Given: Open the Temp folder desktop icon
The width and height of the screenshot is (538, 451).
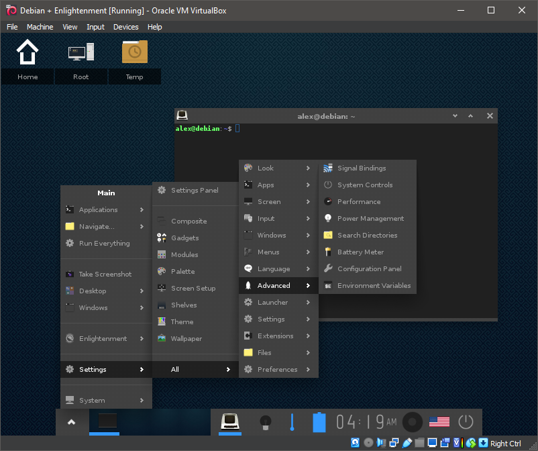Looking at the screenshot, I should [x=134, y=53].
